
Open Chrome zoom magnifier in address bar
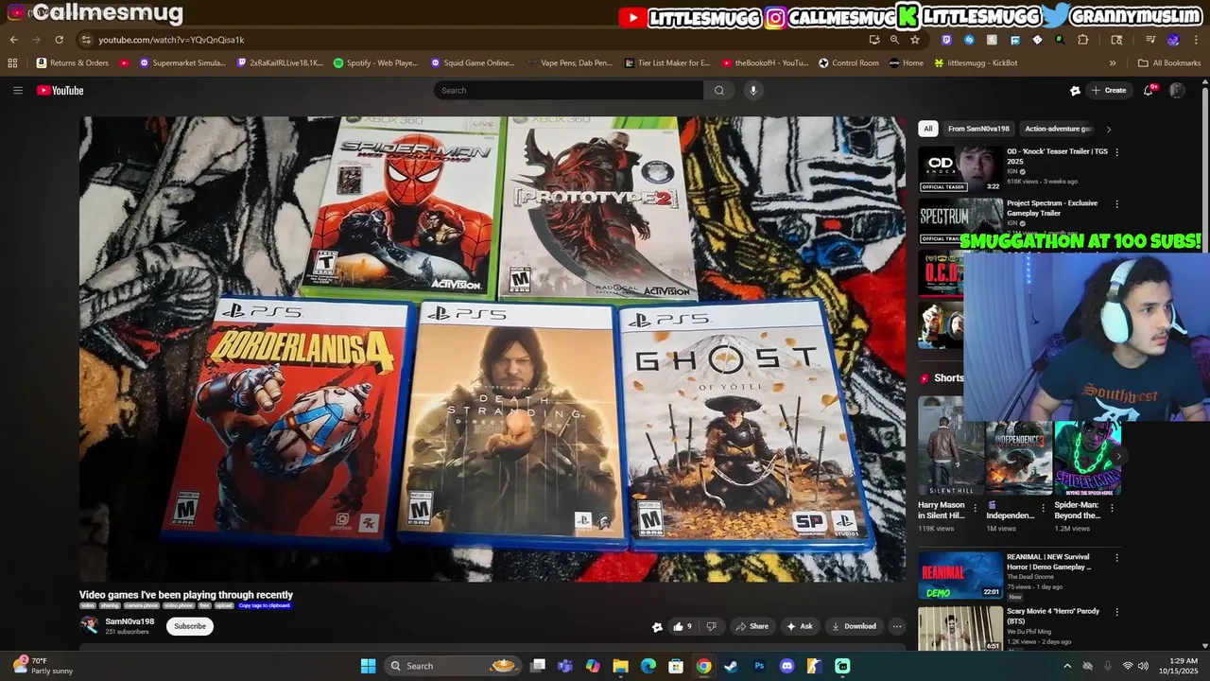click(x=894, y=40)
